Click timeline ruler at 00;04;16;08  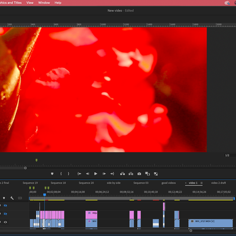[78, 192]
